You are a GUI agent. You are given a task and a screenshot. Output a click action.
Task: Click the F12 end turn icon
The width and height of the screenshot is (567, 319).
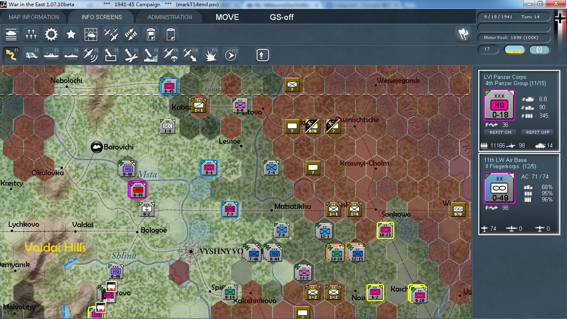click(x=230, y=54)
